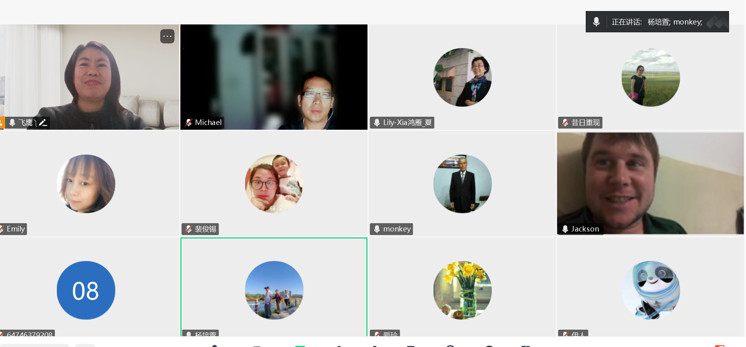Toggle 裴俊锡's muted microphone icon
This screenshot has height=347, width=746.
tap(189, 229)
